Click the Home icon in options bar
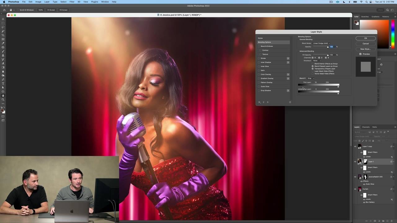397x223 pixels. tap(4, 10)
